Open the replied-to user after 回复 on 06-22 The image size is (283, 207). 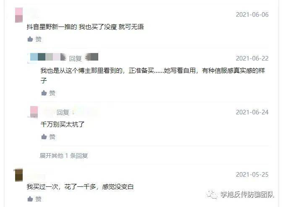pyautogui.click(x=92, y=57)
